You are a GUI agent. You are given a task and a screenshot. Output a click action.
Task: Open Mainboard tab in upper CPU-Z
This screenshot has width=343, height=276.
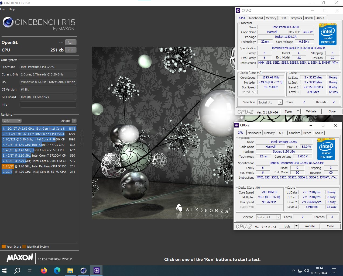[x=256, y=18]
